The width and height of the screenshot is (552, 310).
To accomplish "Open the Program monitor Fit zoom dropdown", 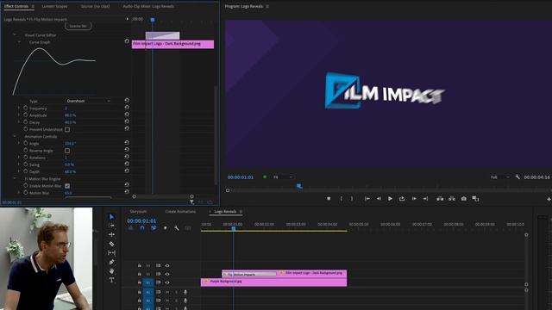I will pyautogui.click(x=283, y=177).
